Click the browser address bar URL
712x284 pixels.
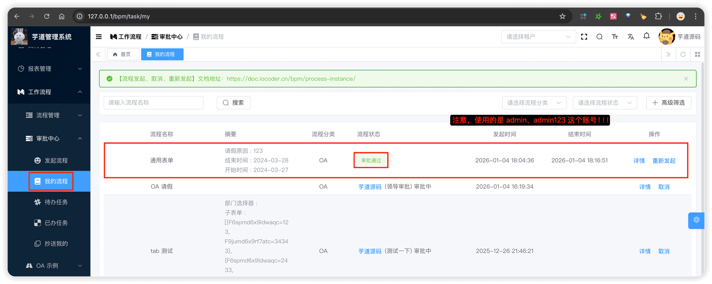119,16
